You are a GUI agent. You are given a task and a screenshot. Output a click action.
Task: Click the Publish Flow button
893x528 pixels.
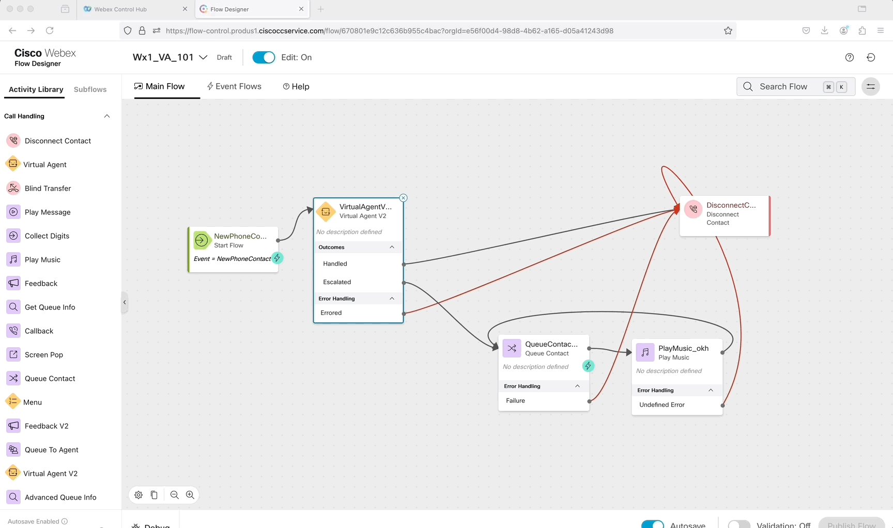pyautogui.click(x=851, y=524)
